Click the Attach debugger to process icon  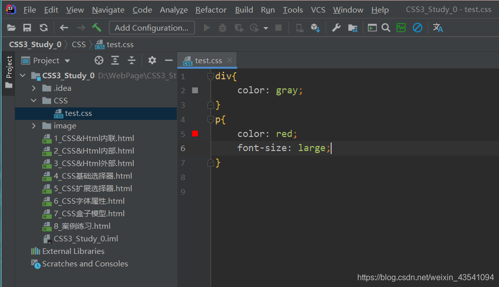(300, 28)
